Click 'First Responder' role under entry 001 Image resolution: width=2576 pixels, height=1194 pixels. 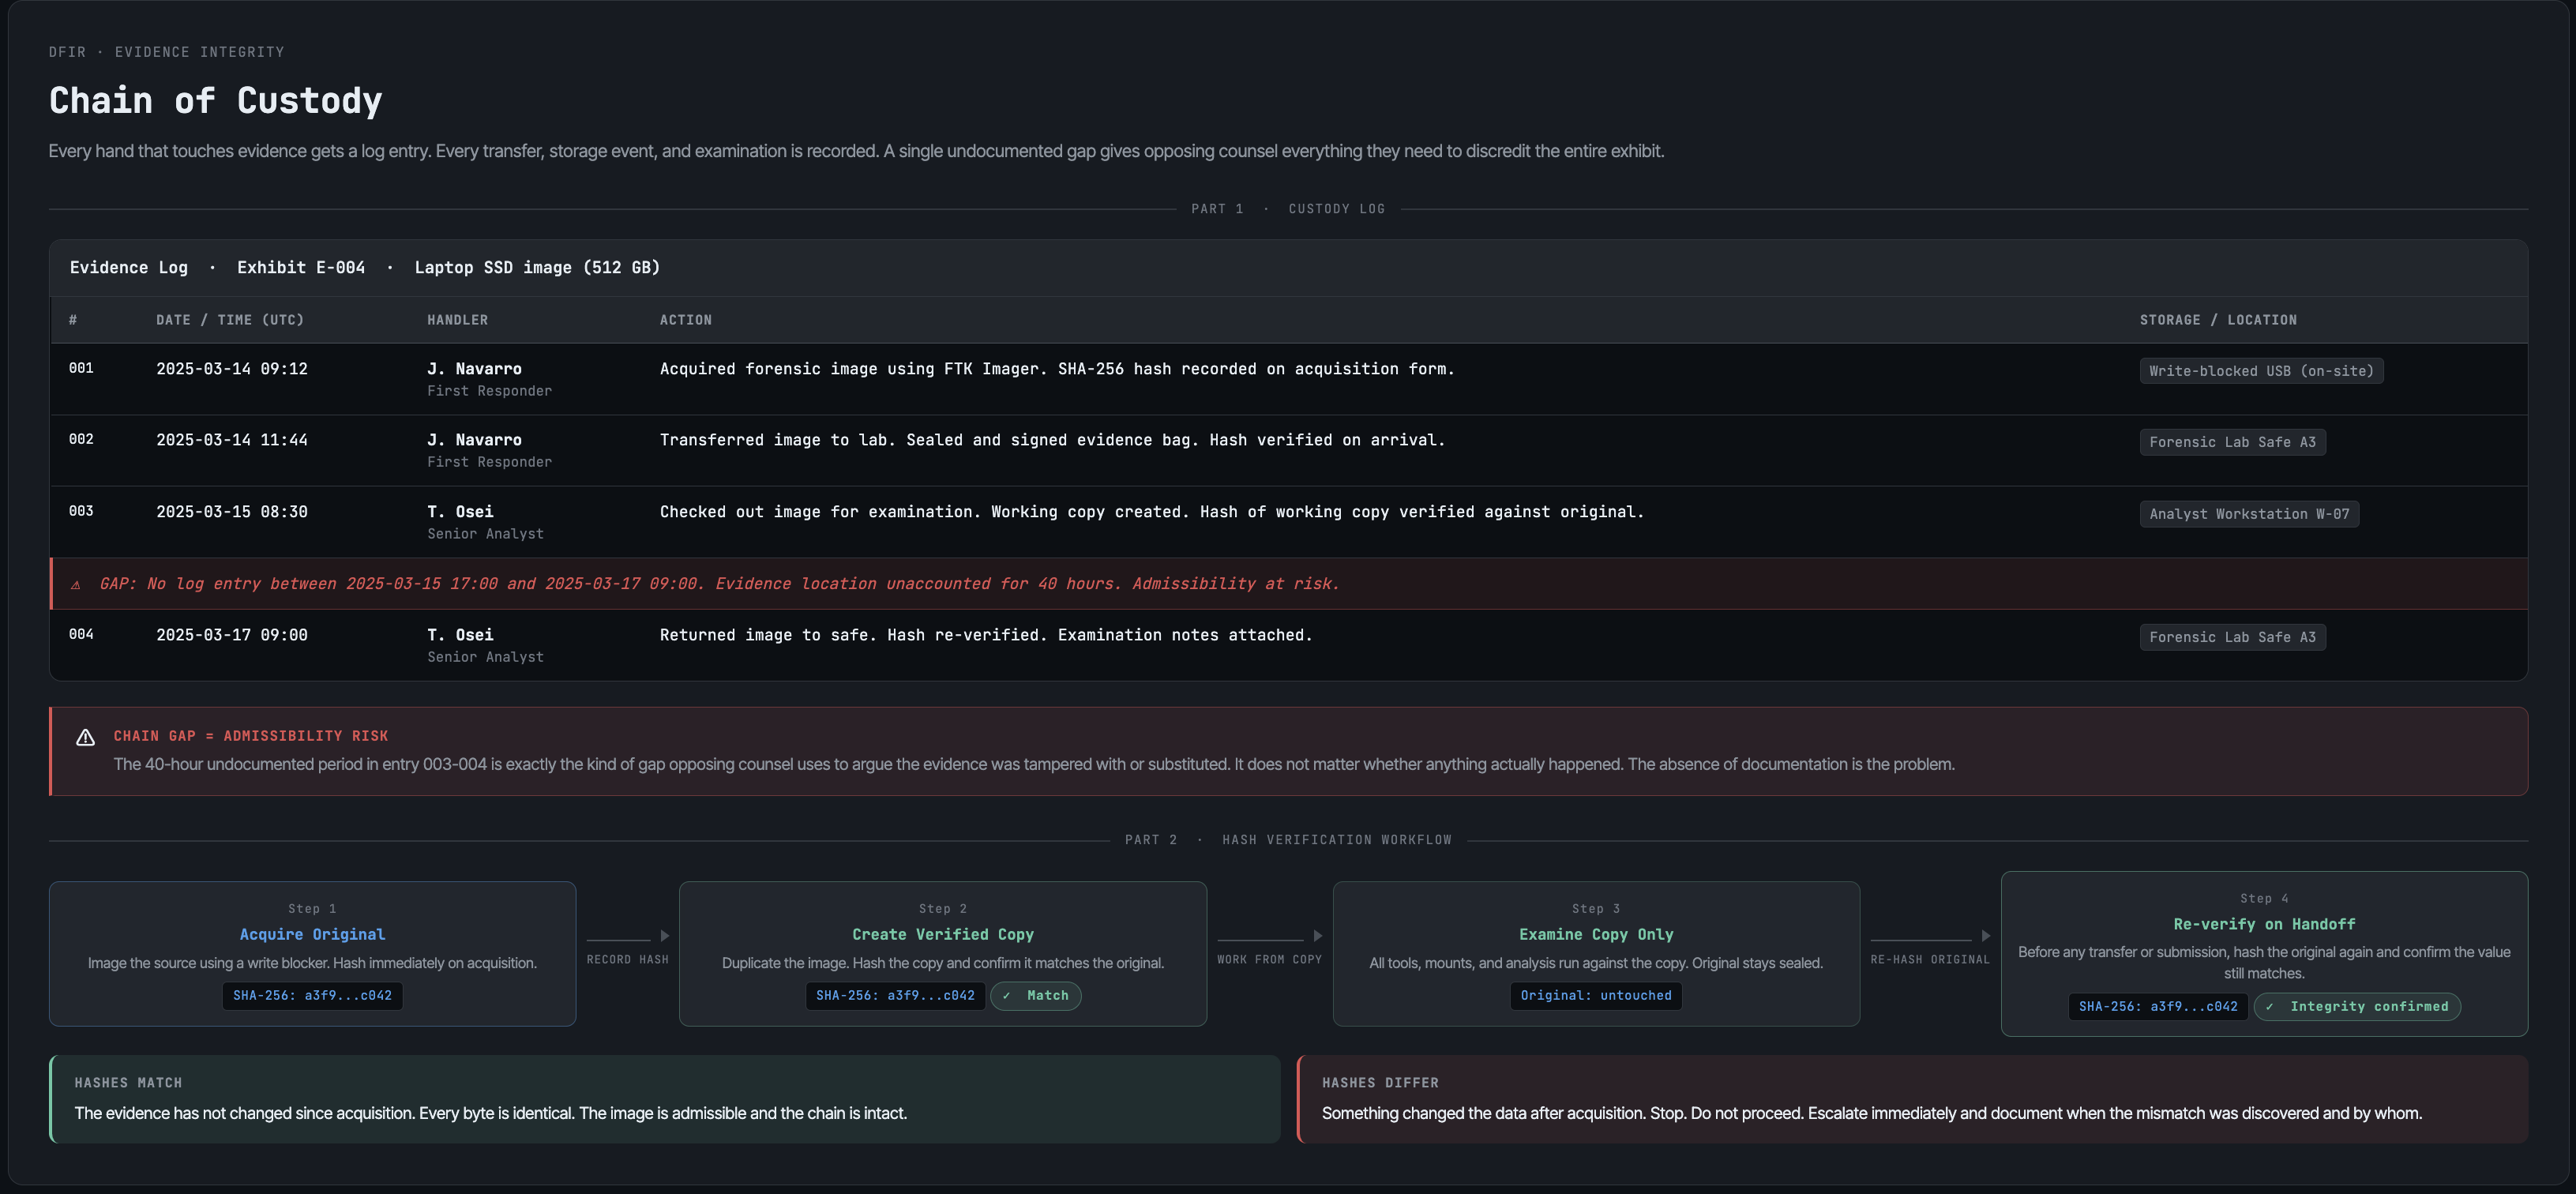pyautogui.click(x=490, y=391)
